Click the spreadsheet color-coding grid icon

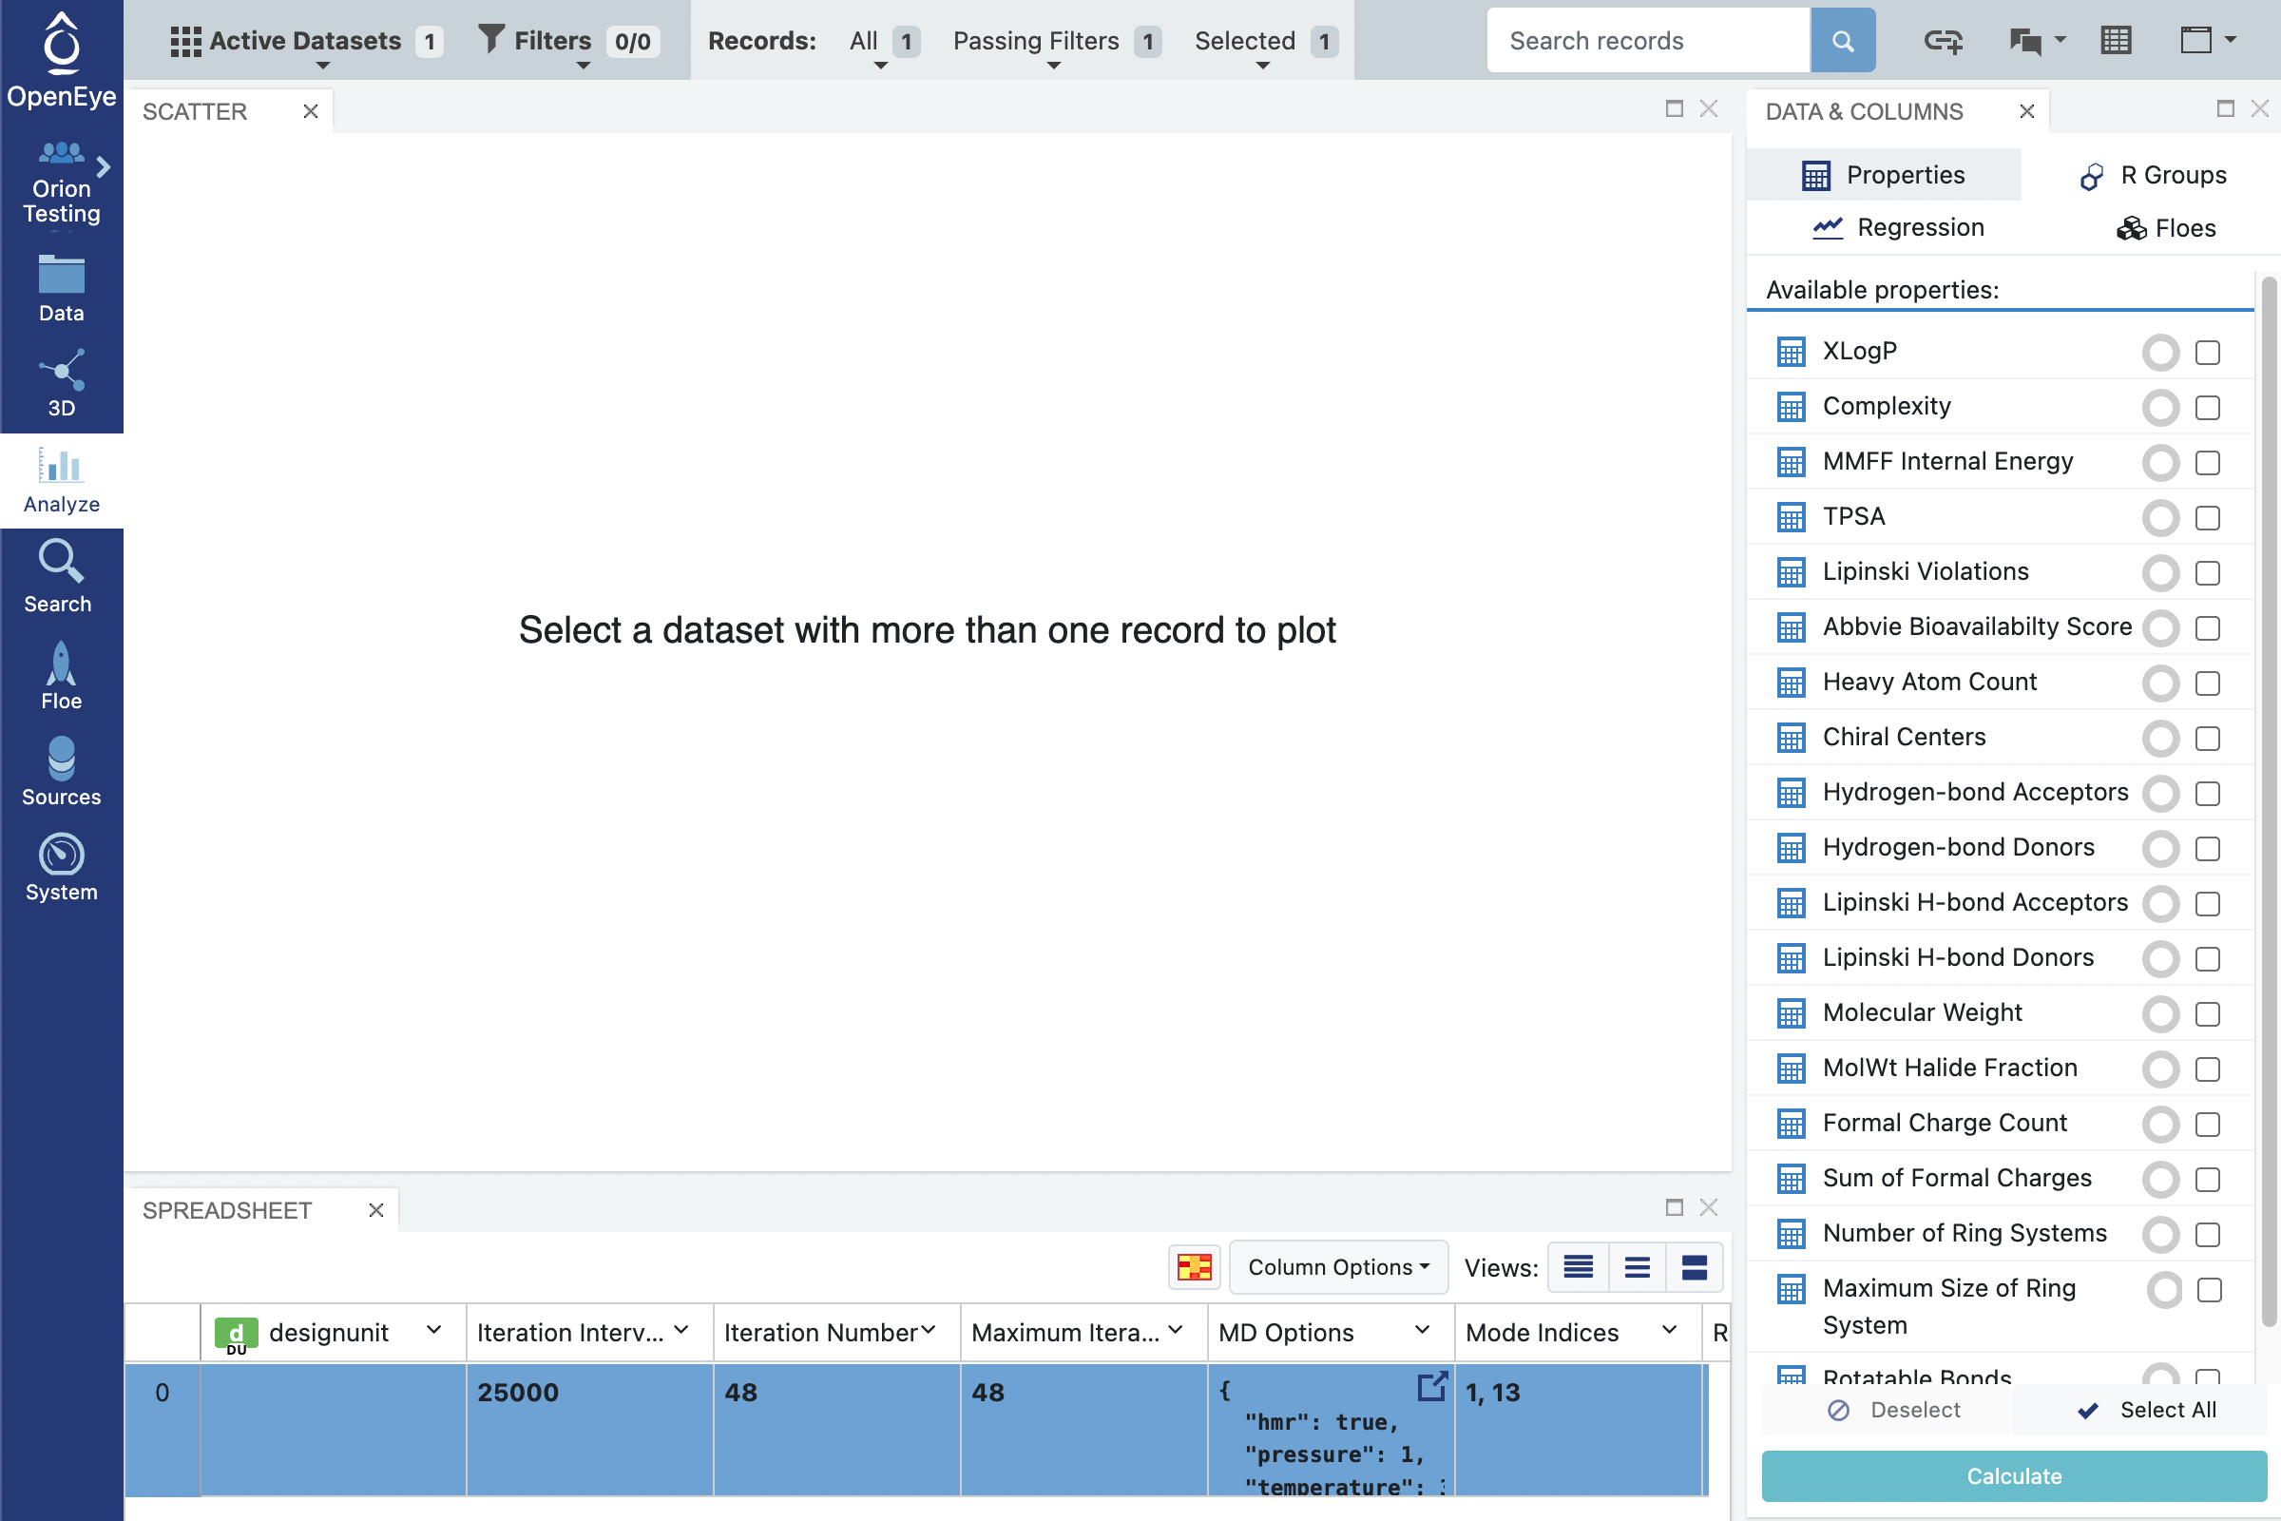tap(1194, 1267)
